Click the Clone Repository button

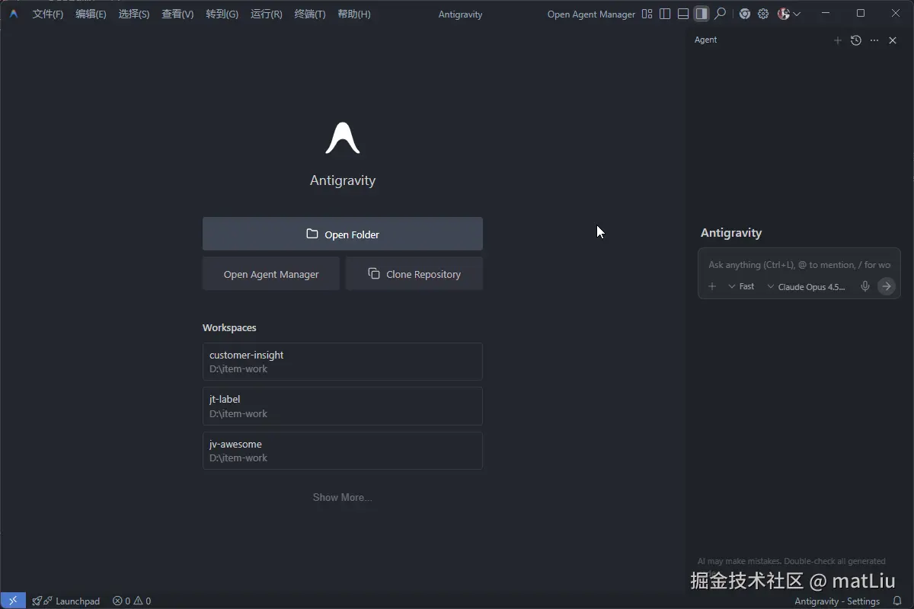point(414,274)
